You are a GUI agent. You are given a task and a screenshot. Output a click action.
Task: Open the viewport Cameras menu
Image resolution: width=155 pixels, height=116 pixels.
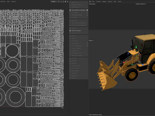(98, 2)
